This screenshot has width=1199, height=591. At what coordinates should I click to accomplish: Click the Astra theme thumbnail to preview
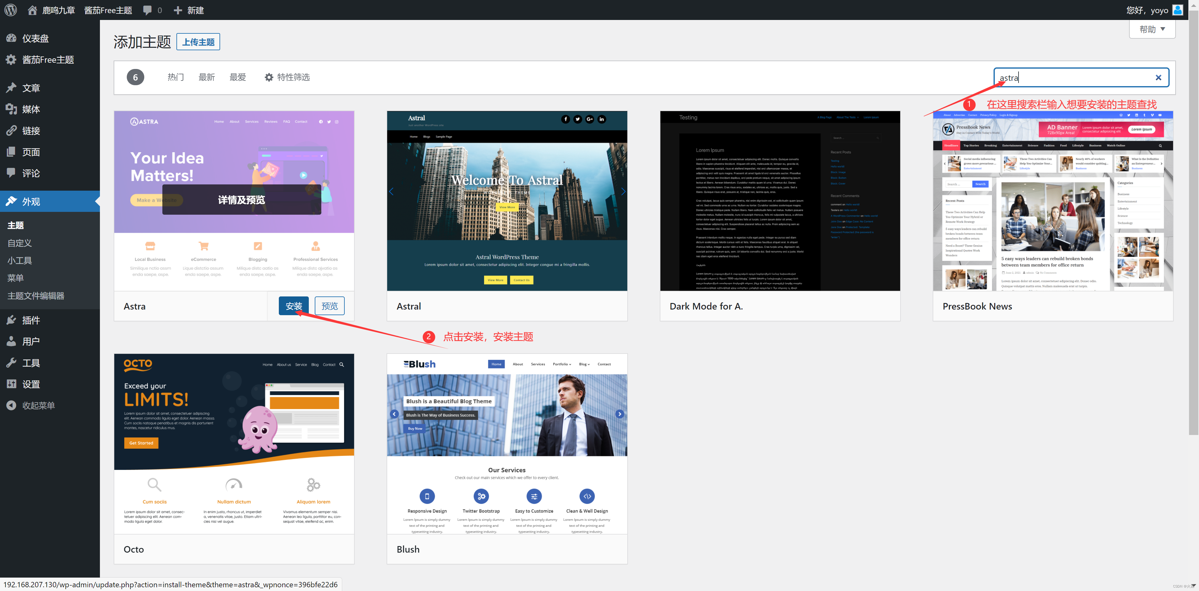(x=237, y=200)
